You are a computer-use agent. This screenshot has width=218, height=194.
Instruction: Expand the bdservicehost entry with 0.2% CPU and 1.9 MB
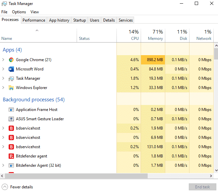click(3, 128)
